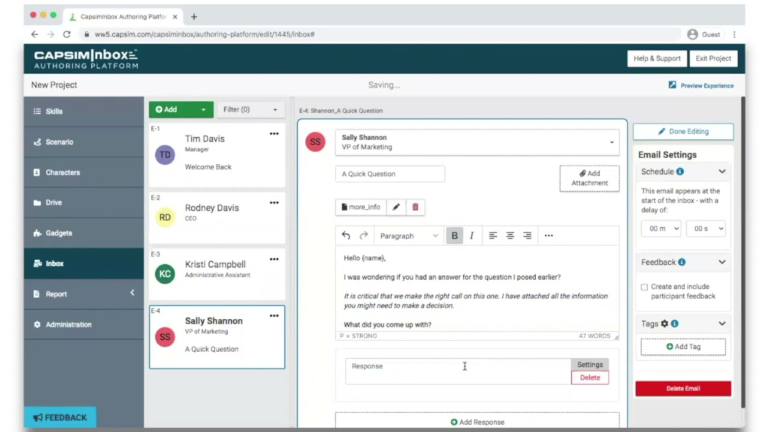Open browser three-dot menu
This screenshot has height=432, width=769.
(734, 34)
